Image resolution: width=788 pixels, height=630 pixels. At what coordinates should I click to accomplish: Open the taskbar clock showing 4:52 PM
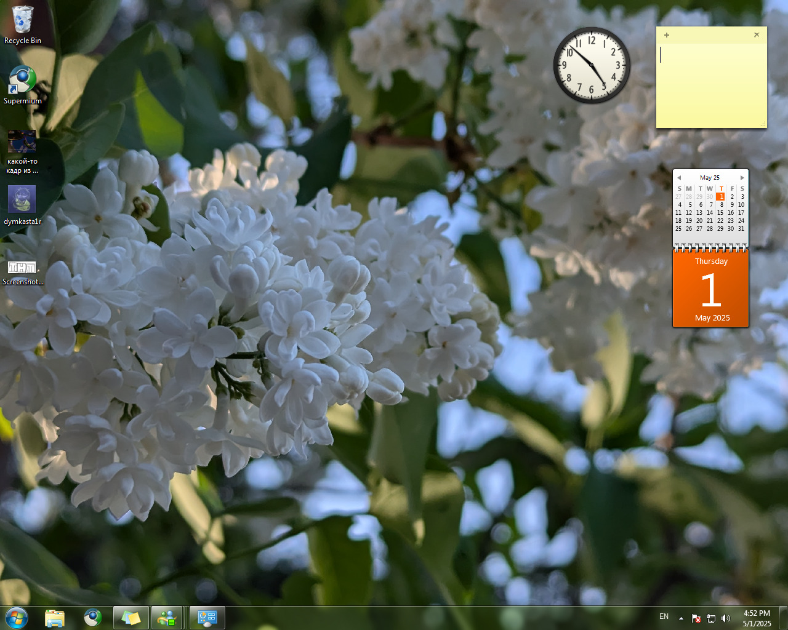click(757, 618)
